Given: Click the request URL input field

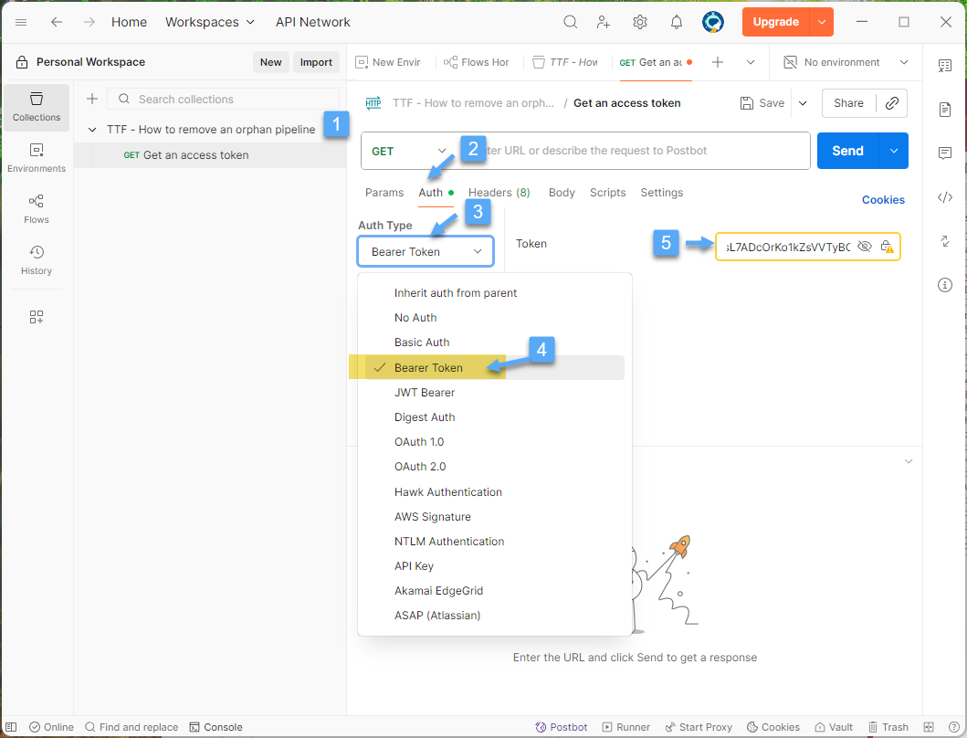Looking at the screenshot, I should click(633, 151).
